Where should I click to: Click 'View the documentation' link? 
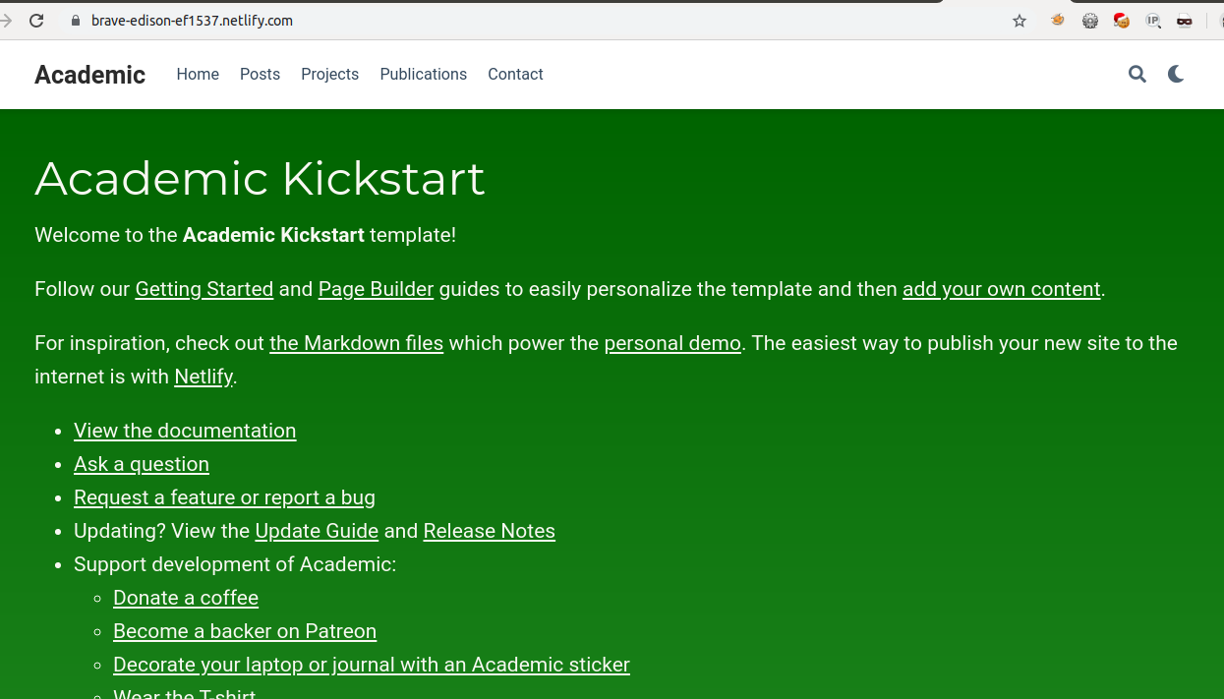tap(185, 431)
